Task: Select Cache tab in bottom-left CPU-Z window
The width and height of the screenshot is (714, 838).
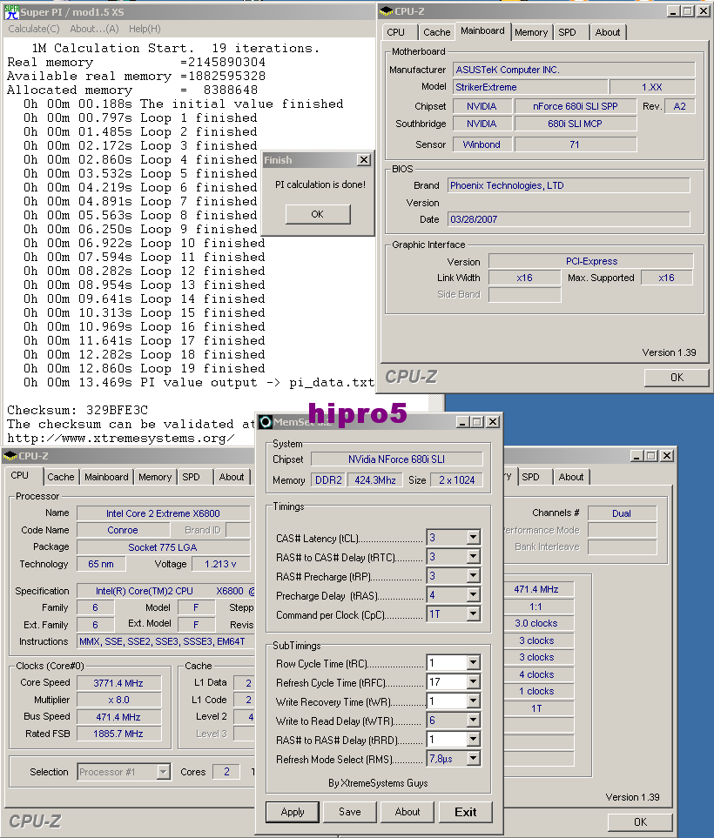Action: click(60, 477)
